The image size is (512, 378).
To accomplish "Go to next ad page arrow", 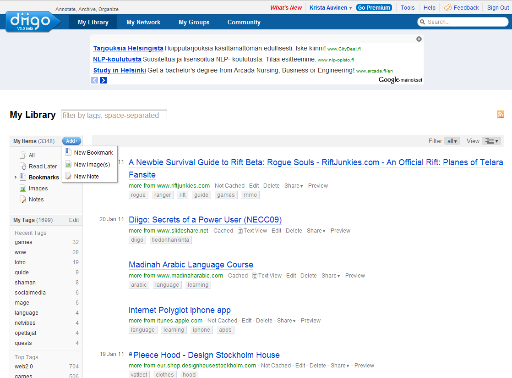I will click(103, 80).
